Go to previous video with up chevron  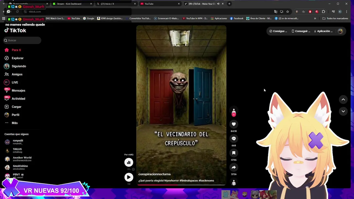343,99
